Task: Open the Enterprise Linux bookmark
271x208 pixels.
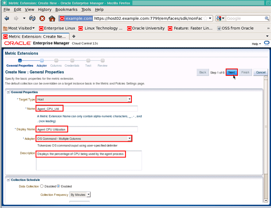Action: 57,28
